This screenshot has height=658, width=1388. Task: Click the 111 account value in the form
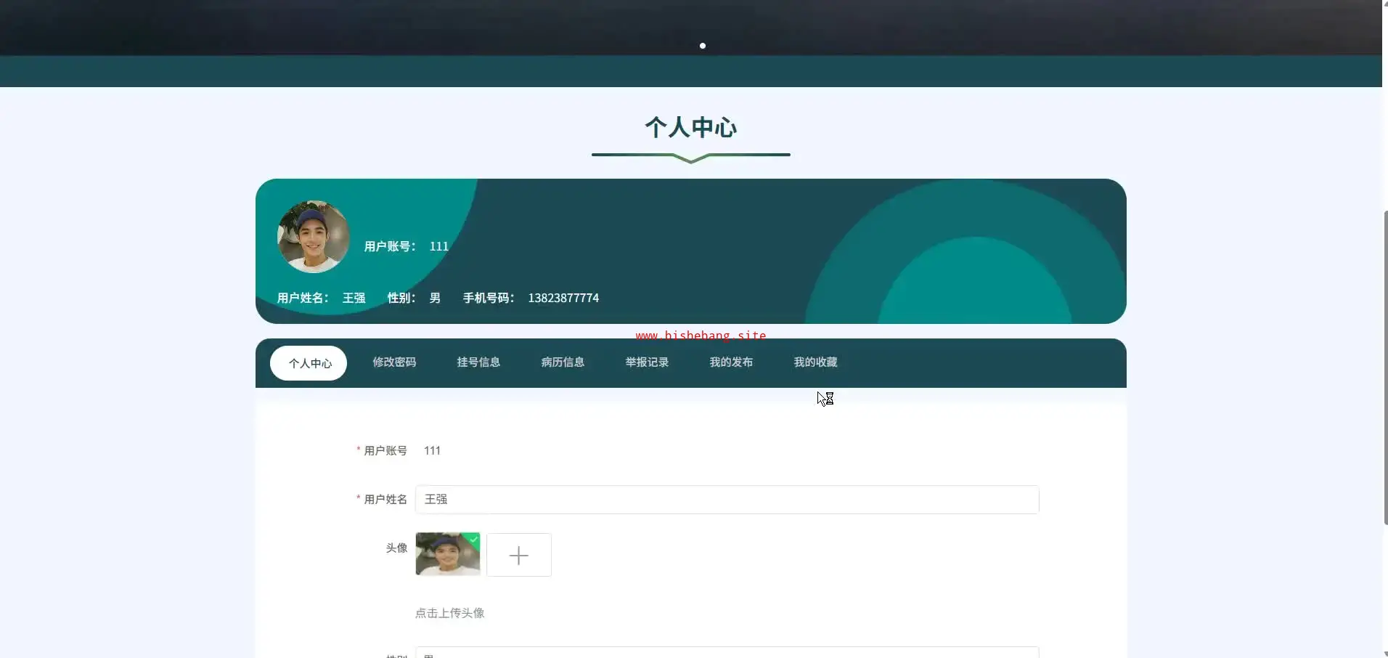click(432, 450)
